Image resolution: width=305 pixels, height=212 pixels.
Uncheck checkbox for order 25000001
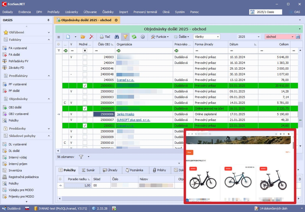[x=85, y=86]
